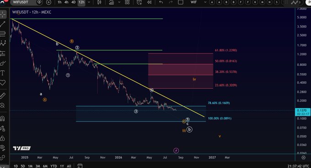Open the indicator templates grid icon
Screen dimensions: 311x168
tap(127, 2)
